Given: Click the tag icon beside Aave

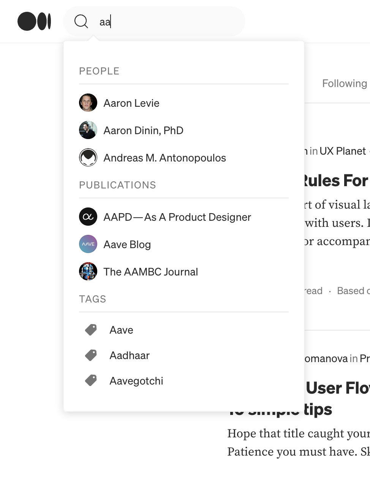Looking at the screenshot, I should pos(91,330).
